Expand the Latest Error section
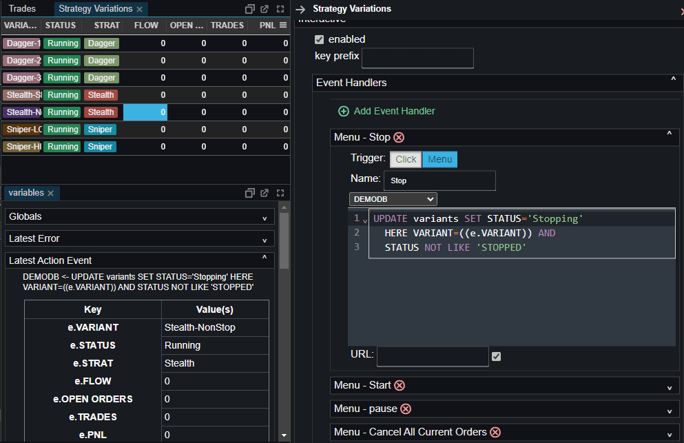This screenshot has height=443, width=684. click(140, 239)
